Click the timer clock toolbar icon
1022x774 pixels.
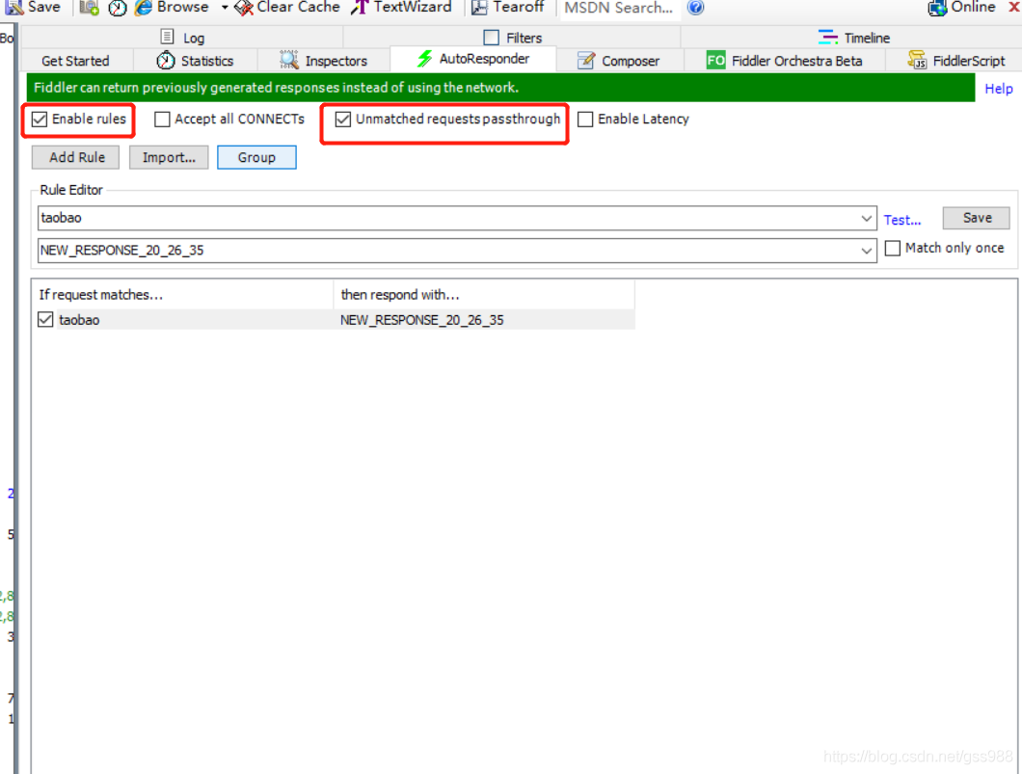coord(118,8)
